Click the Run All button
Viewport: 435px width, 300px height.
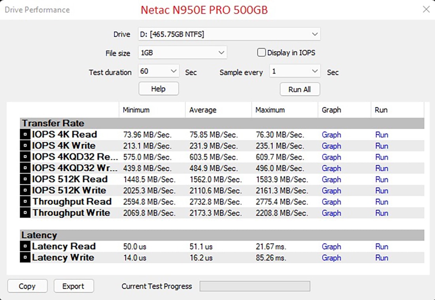pyautogui.click(x=299, y=89)
